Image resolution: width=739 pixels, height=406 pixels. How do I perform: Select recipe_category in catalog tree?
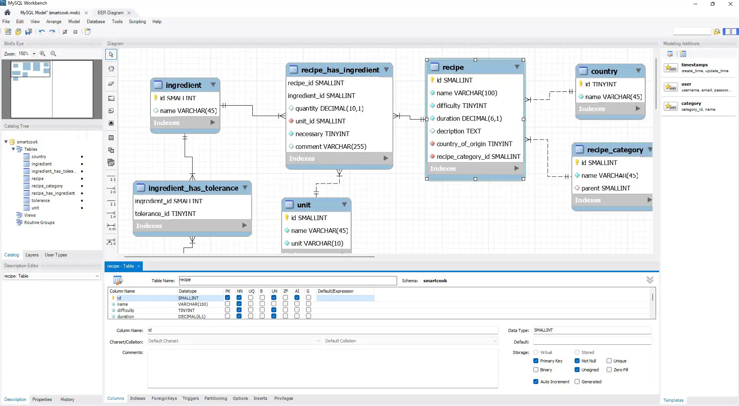[47, 186]
